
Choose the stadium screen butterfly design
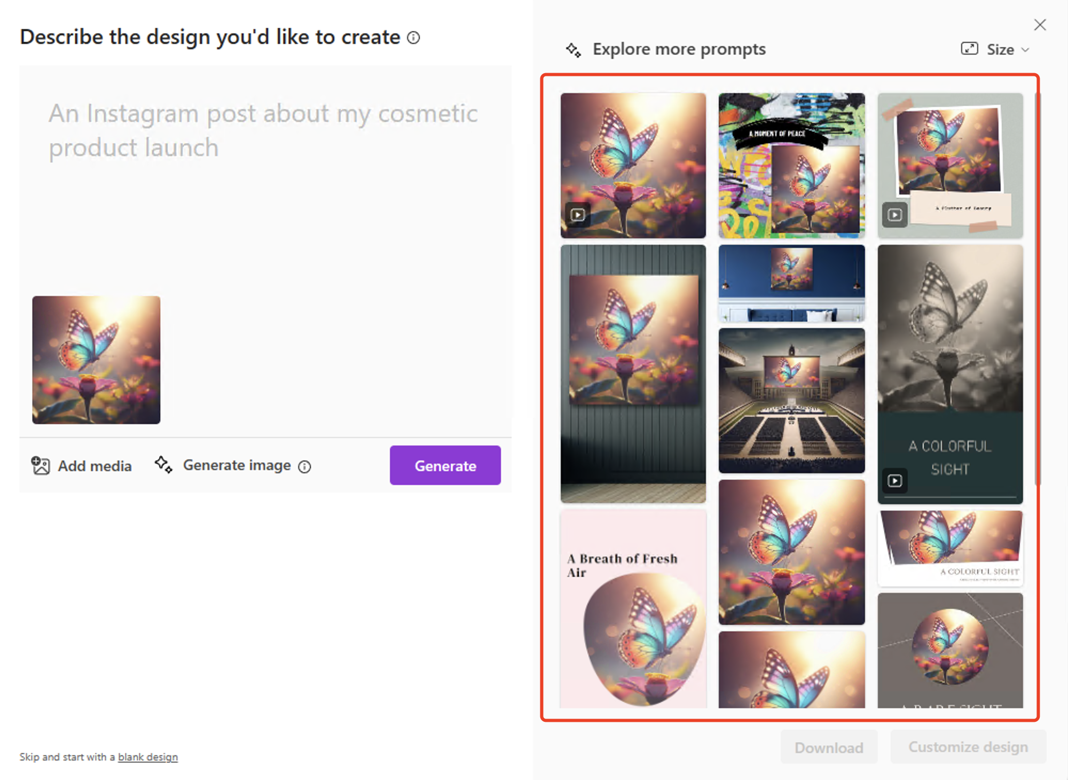(791, 401)
